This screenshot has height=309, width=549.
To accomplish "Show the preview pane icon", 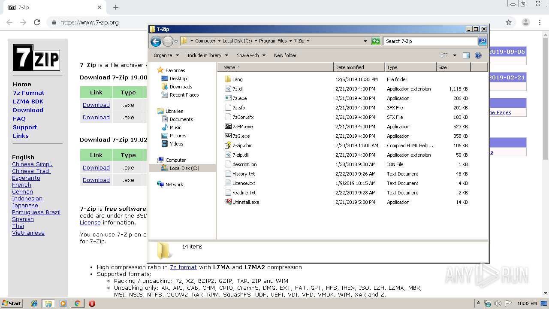I will click(466, 55).
